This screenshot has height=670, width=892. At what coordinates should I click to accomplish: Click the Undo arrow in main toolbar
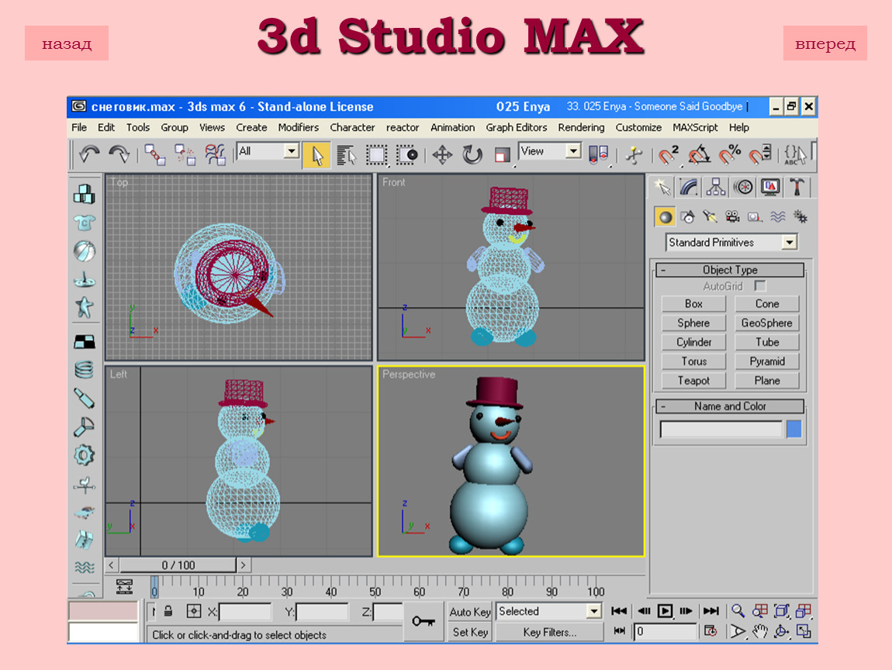89,154
